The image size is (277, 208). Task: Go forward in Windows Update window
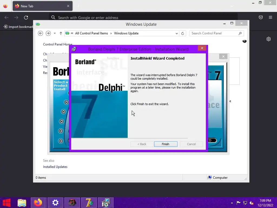pos(48,33)
